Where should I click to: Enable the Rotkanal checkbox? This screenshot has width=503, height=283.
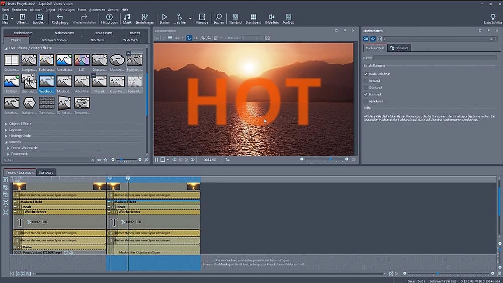[x=366, y=80]
